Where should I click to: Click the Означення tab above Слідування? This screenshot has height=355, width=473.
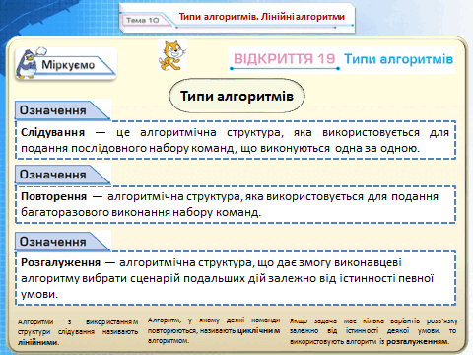pos(62,110)
